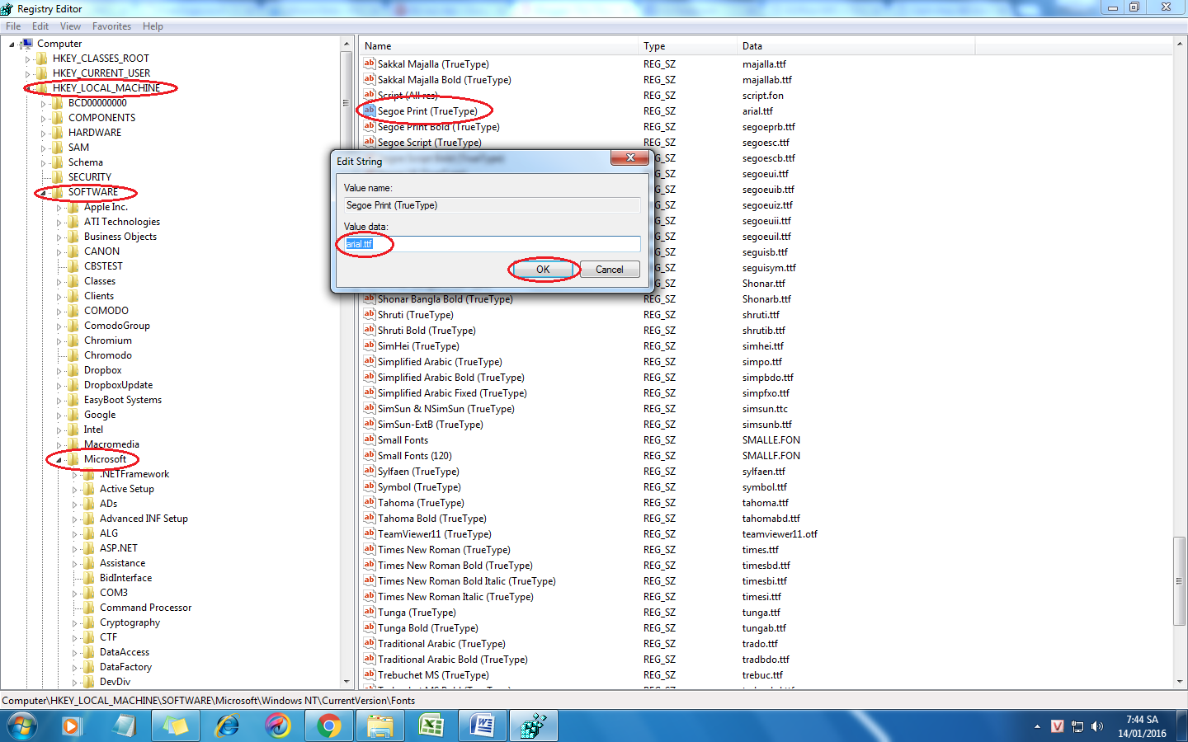The image size is (1188, 742).
Task: Expand HKEY_CLASSES_ROOT tree node
Action: pyautogui.click(x=27, y=59)
